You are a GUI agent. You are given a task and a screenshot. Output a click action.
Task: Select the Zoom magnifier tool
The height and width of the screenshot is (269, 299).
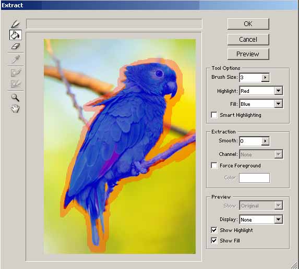(15, 97)
